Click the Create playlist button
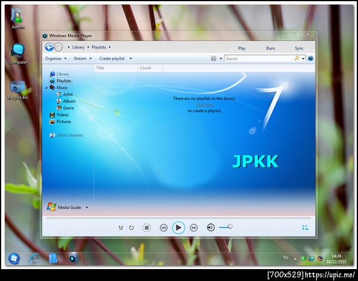 coord(112,58)
